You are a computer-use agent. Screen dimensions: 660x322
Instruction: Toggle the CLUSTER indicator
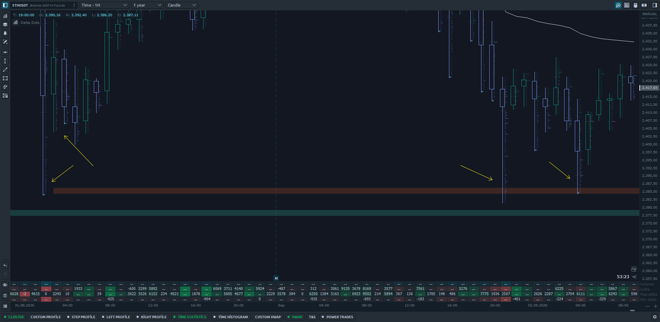pos(14,317)
